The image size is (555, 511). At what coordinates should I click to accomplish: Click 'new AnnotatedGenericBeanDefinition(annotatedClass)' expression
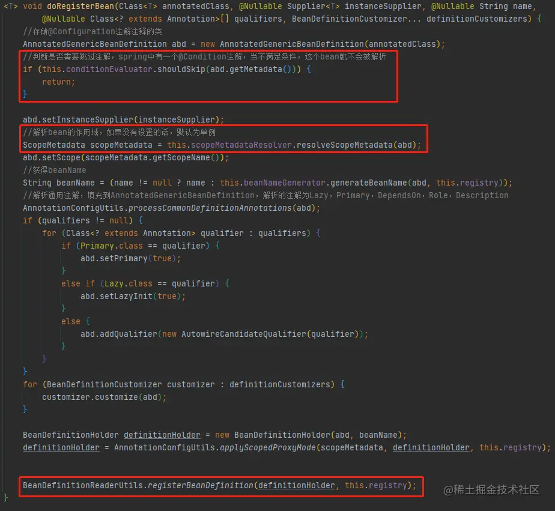(320, 44)
